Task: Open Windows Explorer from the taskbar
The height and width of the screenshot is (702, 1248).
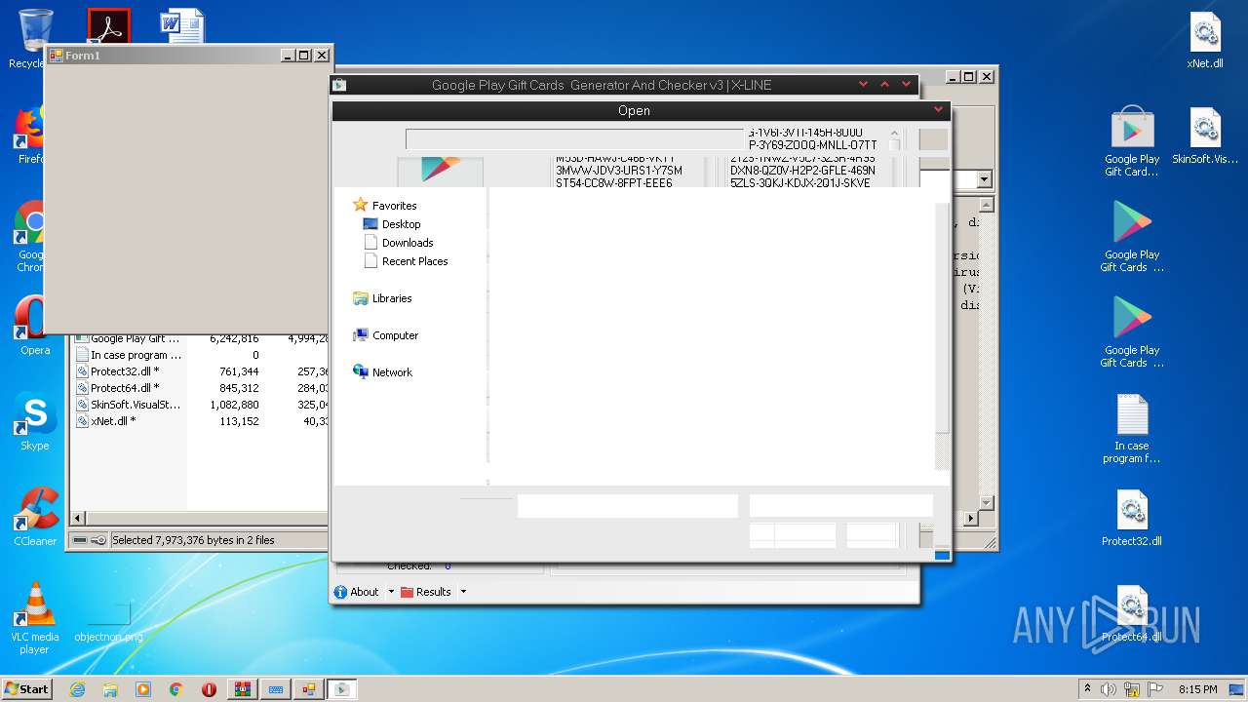Action: (x=110, y=689)
